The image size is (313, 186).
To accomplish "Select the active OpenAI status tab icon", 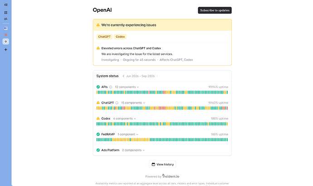I will point(6,42).
